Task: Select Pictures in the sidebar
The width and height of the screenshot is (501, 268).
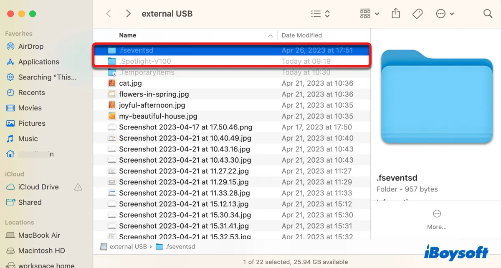Action: [32, 123]
